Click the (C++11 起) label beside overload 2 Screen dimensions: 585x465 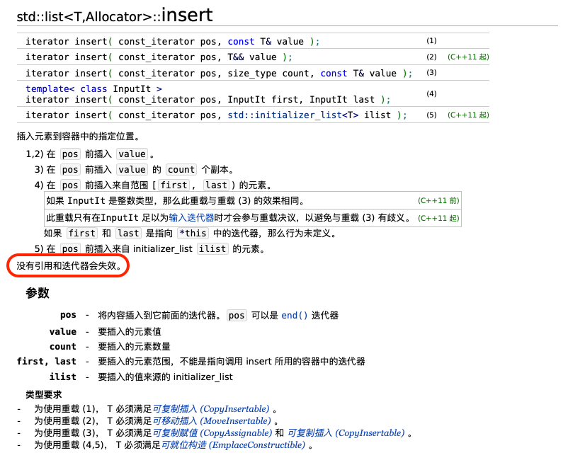coord(469,57)
